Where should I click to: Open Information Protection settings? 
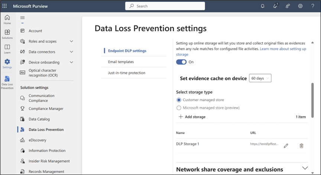(x=47, y=150)
